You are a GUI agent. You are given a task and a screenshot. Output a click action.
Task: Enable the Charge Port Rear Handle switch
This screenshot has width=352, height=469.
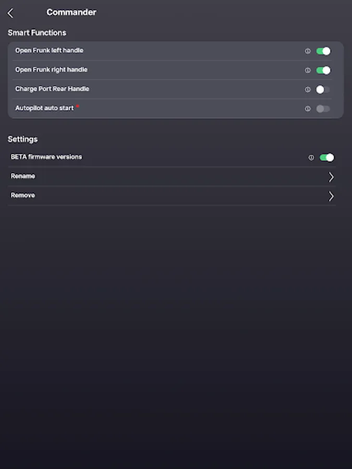point(323,90)
